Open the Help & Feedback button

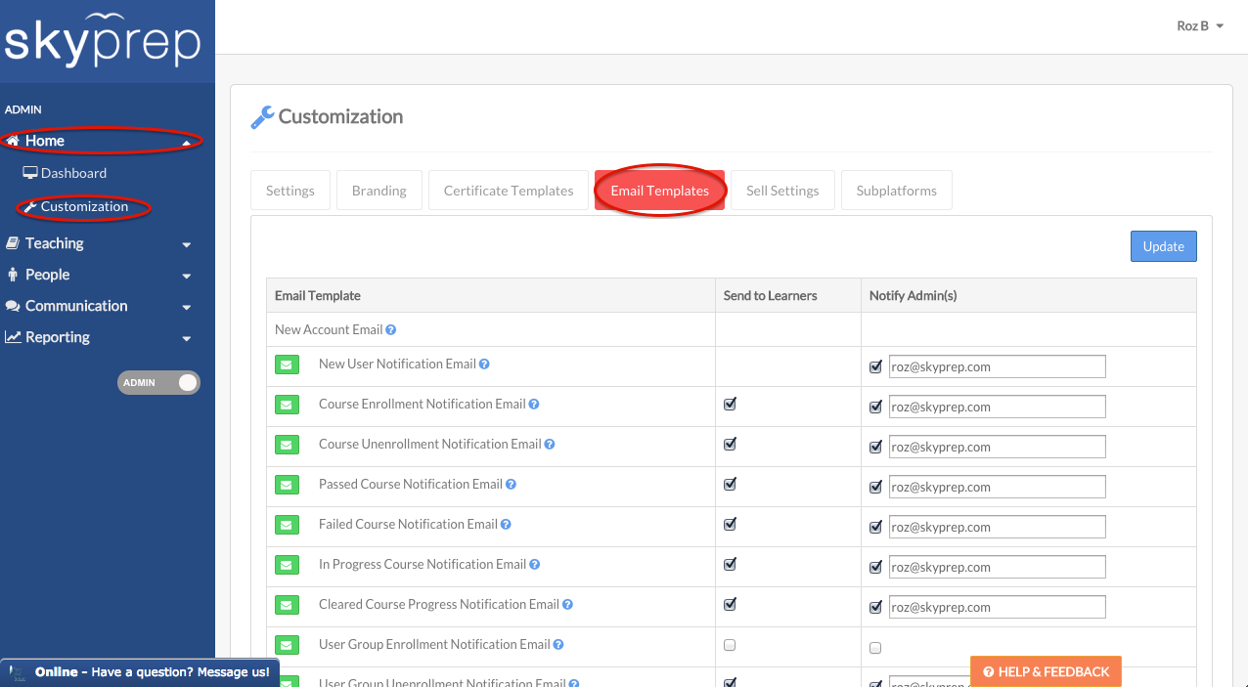click(1046, 671)
